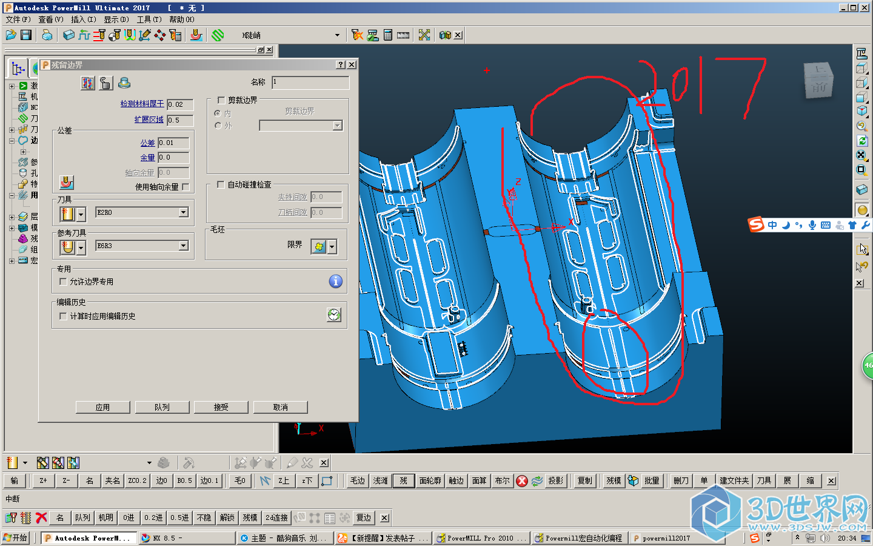Click the 取消 cancel button

pyautogui.click(x=281, y=407)
